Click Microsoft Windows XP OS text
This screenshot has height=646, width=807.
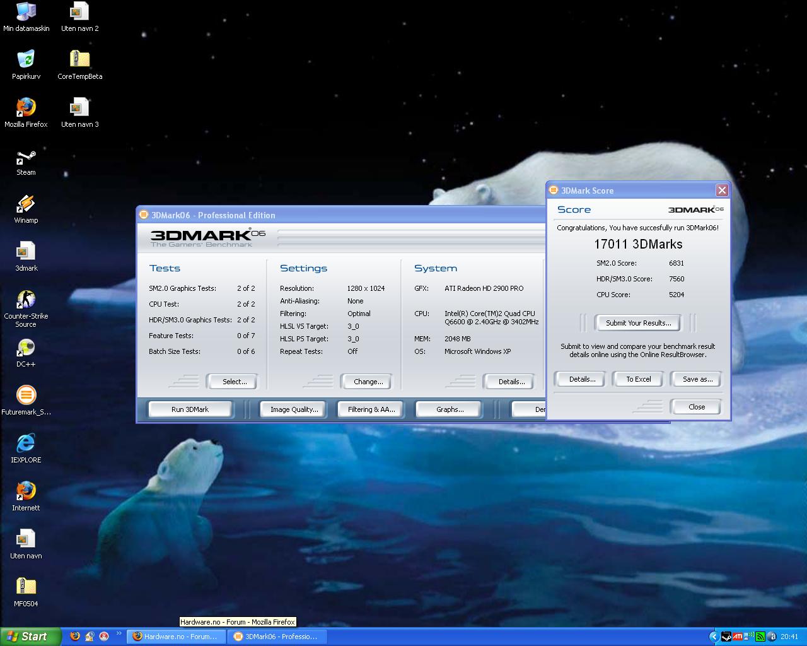[x=477, y=351]
